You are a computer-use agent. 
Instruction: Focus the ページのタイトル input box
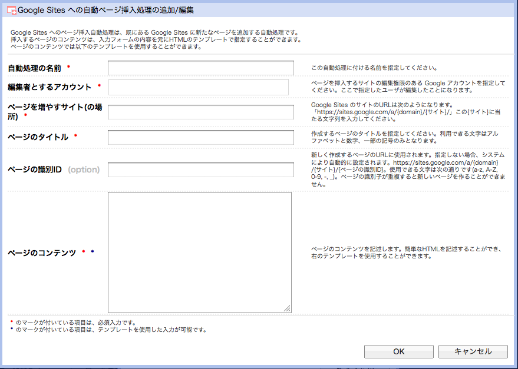click(x=200, y=137)
